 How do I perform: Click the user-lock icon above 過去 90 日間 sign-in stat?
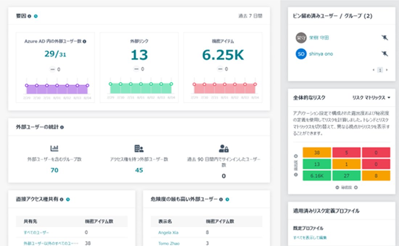(x=224, y=149)
